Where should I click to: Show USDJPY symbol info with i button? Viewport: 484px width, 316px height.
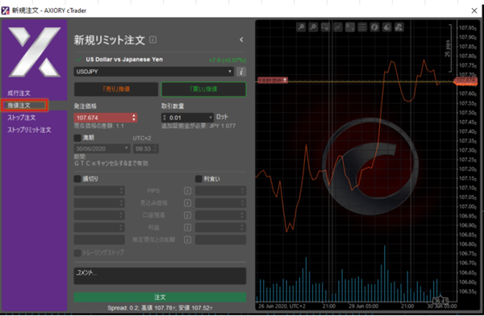(241, 72)
